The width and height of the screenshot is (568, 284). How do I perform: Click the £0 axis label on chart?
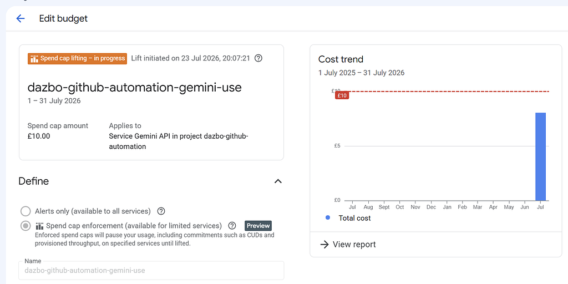click(336, 200)
